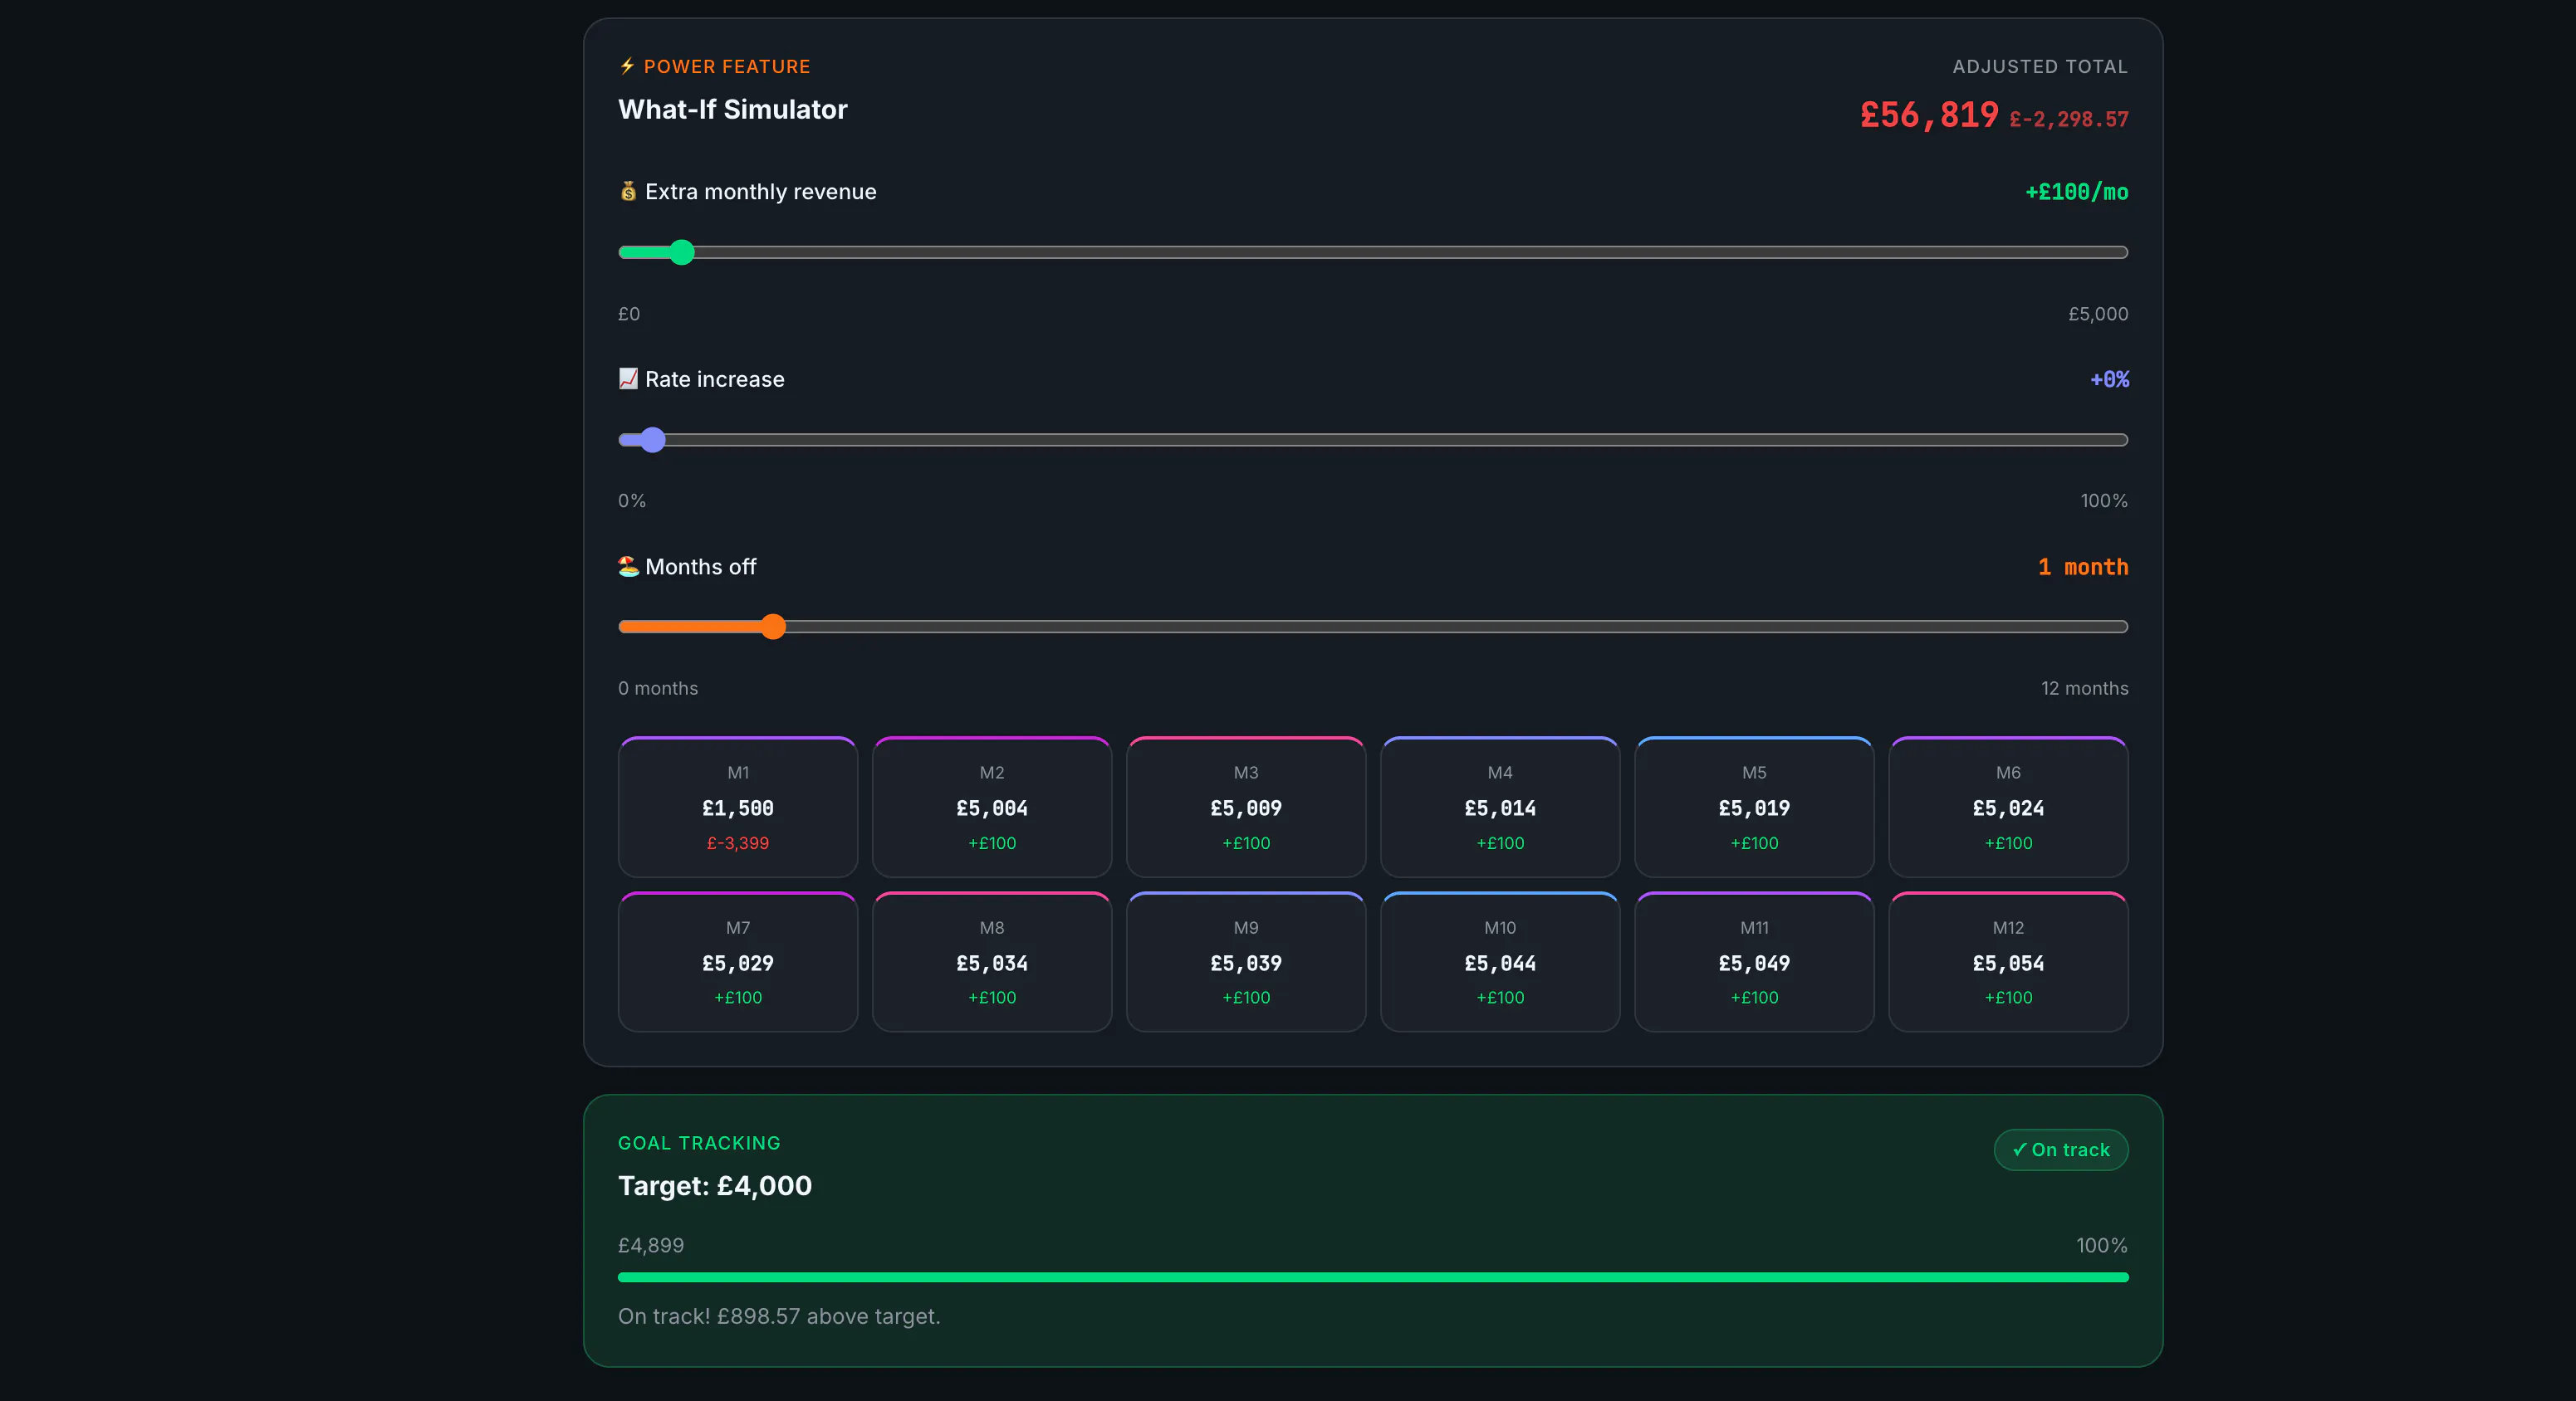This screenshot has height=1401, width=2576.
Task: Click the chart icon beside Rate increase
Action: coord(628,378)
